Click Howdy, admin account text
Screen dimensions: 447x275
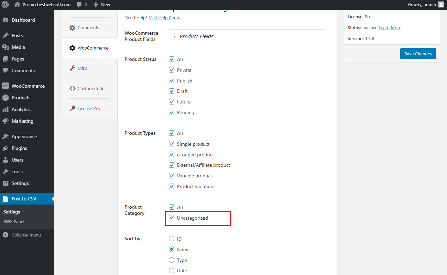click(x=422, y=5)
